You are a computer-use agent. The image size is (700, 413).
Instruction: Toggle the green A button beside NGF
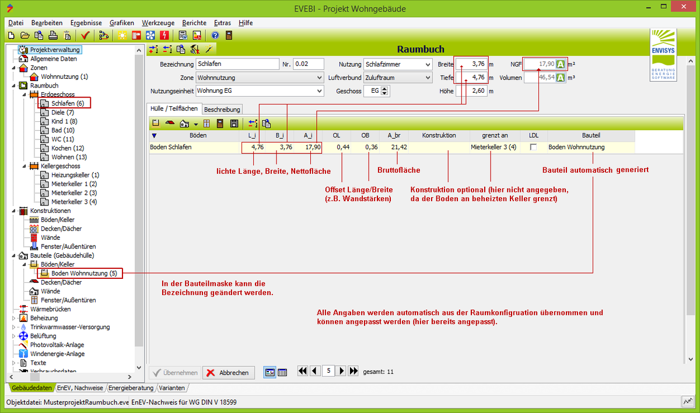click(x=561, y=64)
